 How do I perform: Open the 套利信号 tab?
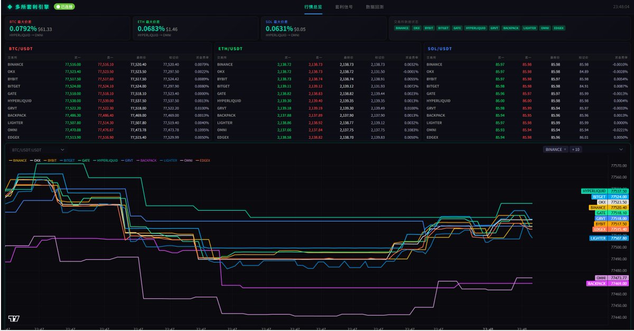click(344, 7)
